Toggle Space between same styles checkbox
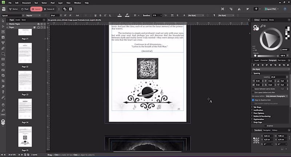291x157 pixels. (253, 89)
